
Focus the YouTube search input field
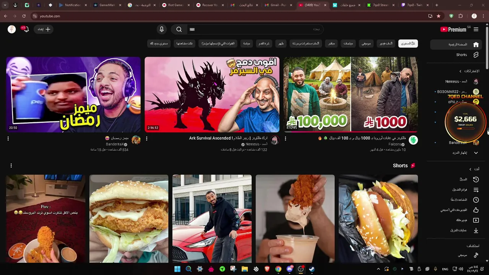pyautogui.click(x=255, y=29)
